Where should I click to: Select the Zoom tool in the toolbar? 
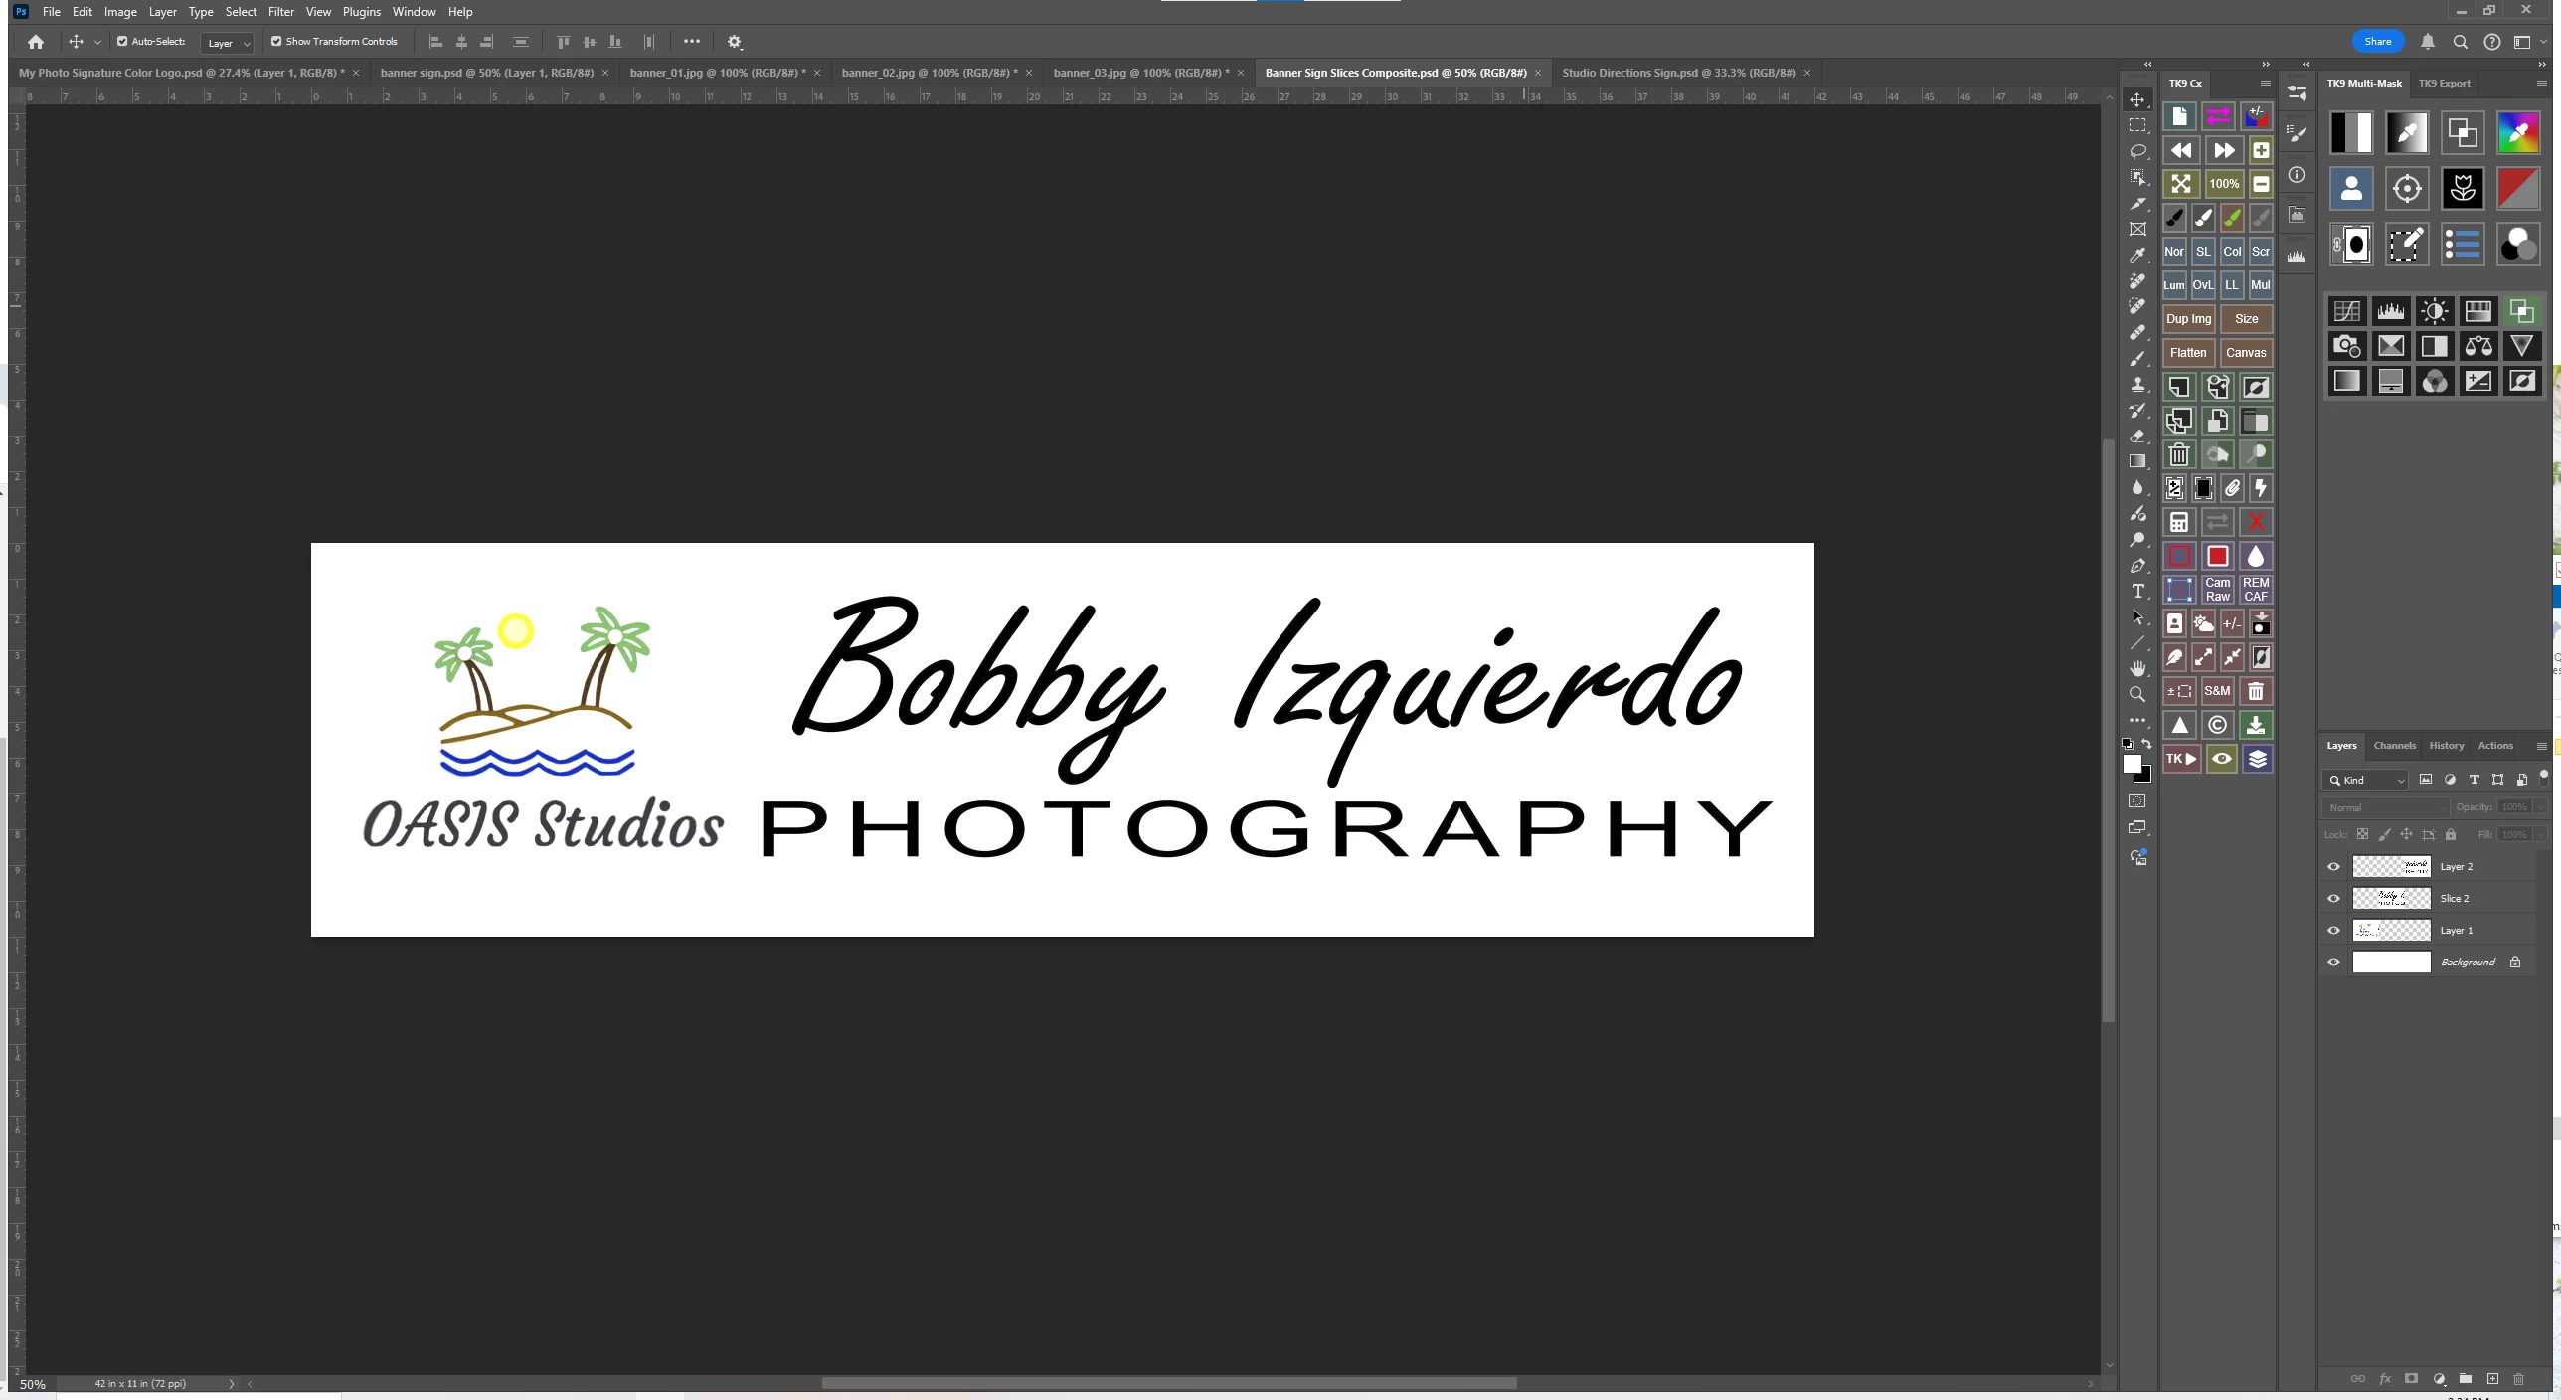pos(2137,694)
